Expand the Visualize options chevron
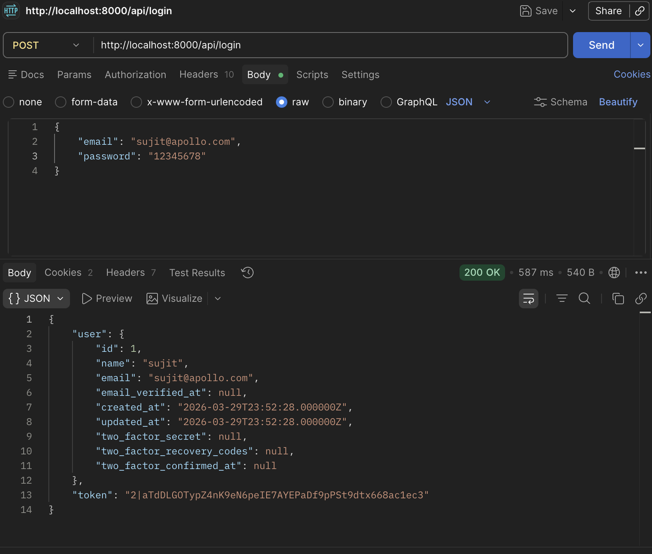 [x=218, y=298]
